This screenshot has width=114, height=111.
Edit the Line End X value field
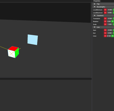(x=110, y=33)
